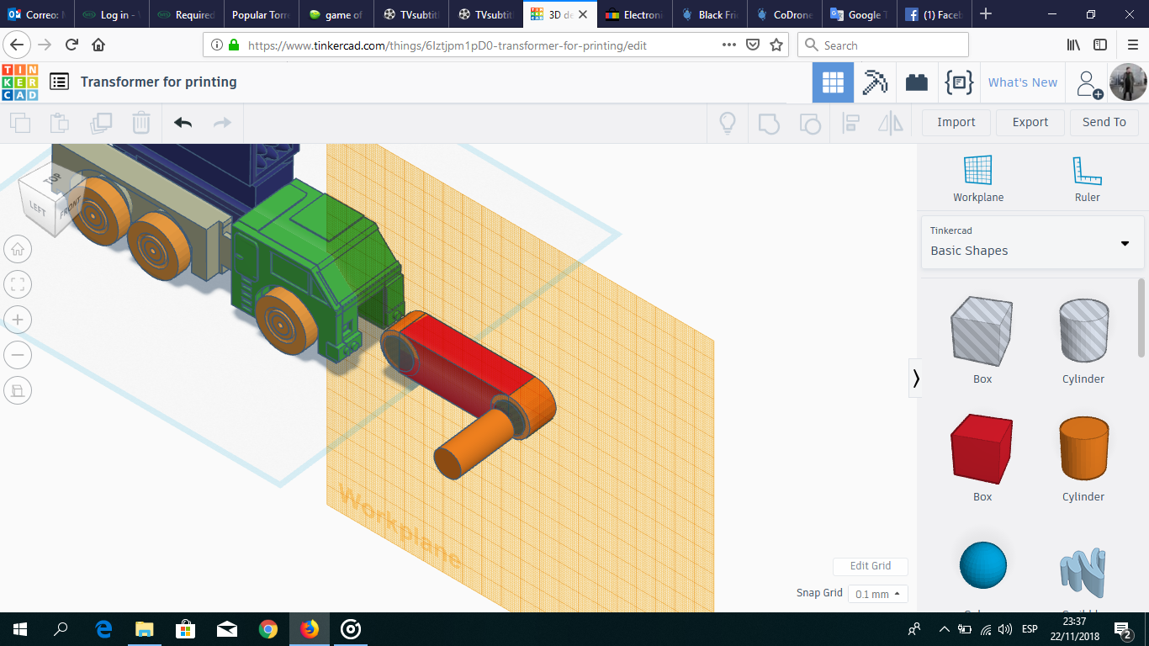Click the Home view button
Image resolution: width=1149 pixels, height=646 pixels.
(x=18, y=249)
